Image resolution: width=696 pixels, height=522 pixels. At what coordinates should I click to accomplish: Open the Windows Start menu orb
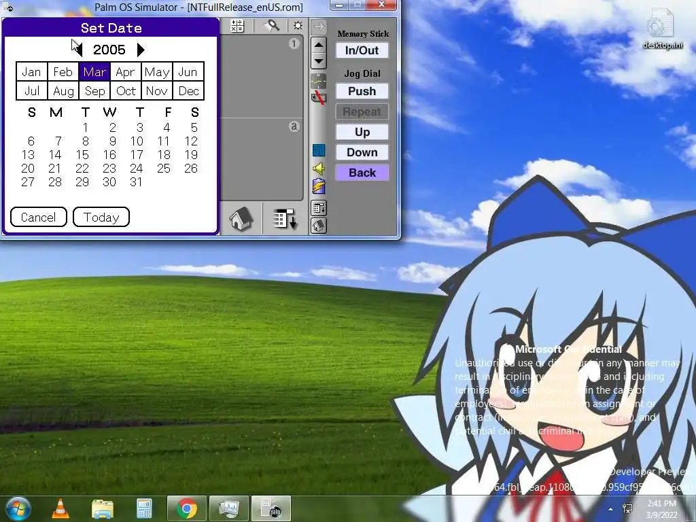pyautogui.click(x=18, y=508)
